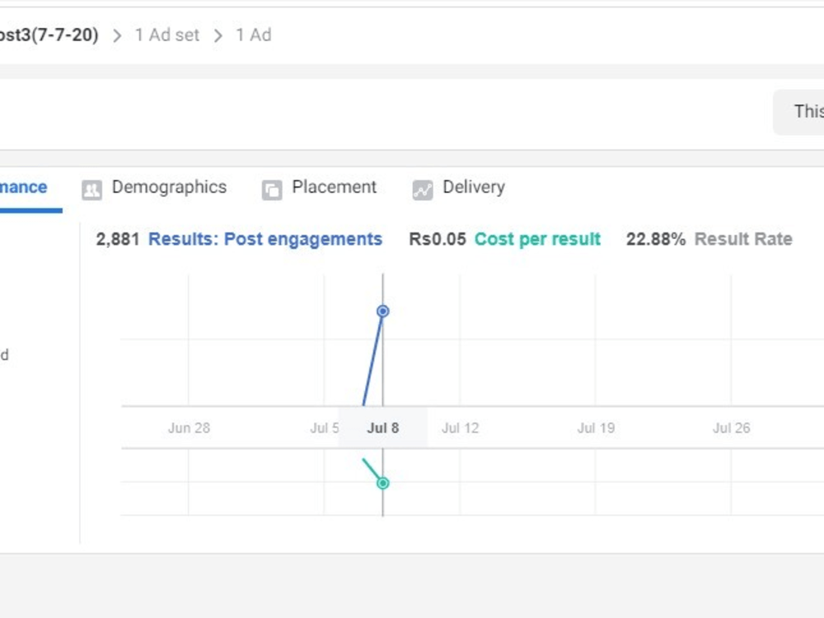The image size is (824, 618).
Task: Click the green cost data point
Action: (382, 483)
